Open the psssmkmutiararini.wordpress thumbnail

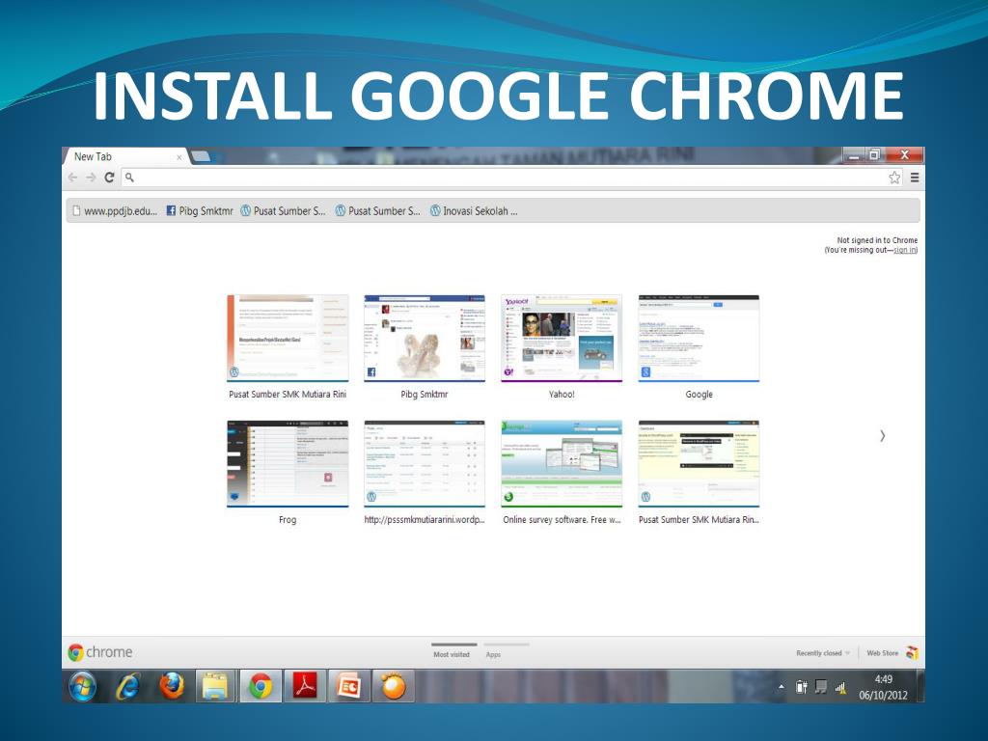[x=425, y=464]
